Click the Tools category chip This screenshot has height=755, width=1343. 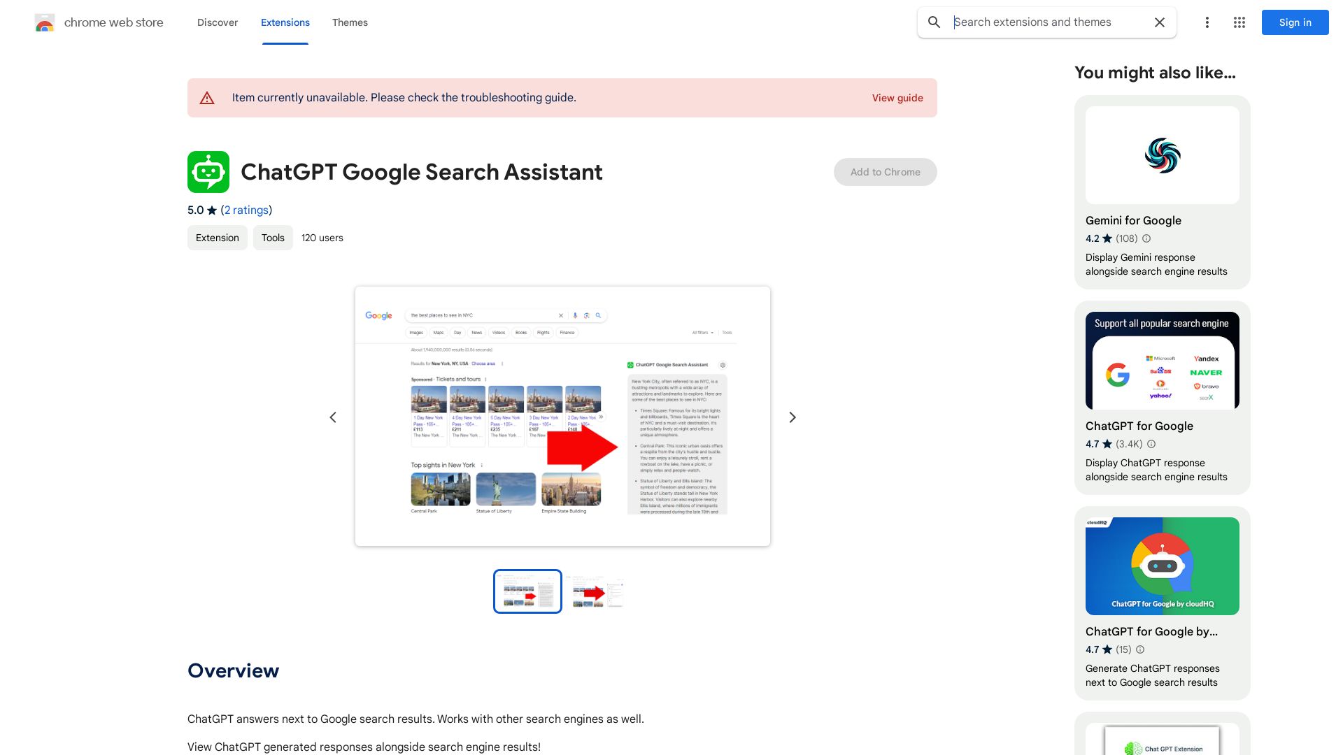click(x=273, y=238)
